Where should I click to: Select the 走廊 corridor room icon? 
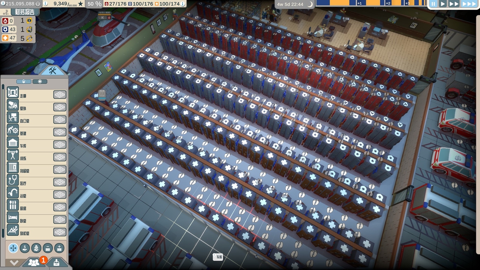13,92
